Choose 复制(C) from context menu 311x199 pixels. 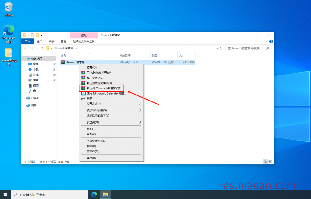pyautogui.click(x=111, y=134)
